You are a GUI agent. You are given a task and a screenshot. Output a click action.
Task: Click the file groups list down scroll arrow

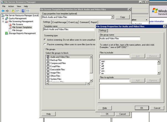click(91, 80)
